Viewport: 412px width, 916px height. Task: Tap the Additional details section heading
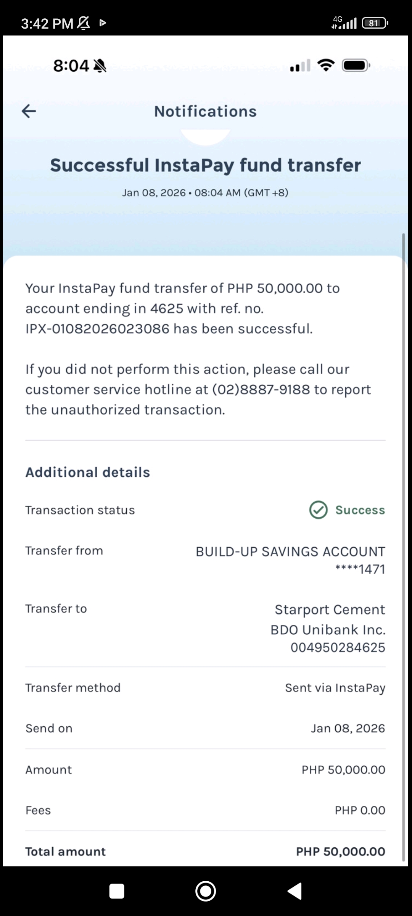pos(88,472)
